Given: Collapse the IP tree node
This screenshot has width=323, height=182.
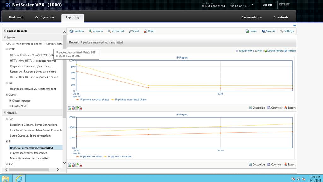Looking at the screenshot, I should (x=7, y=141).
